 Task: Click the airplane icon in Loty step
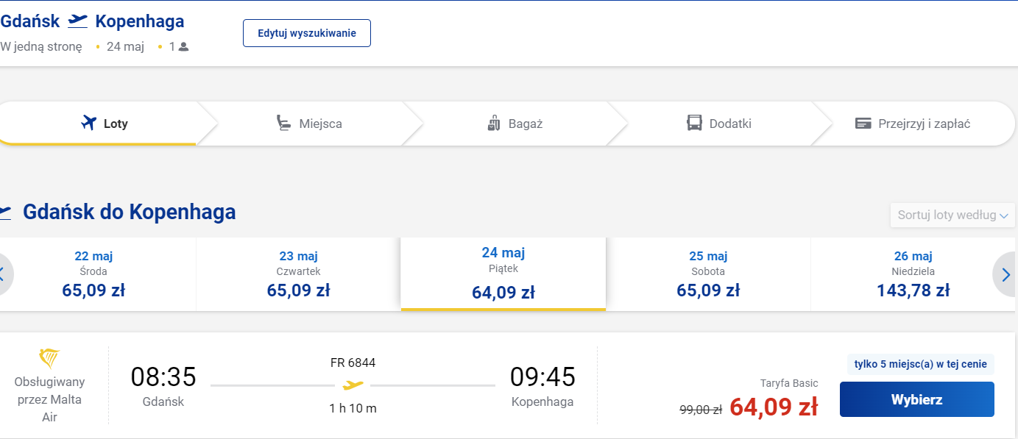89,123
